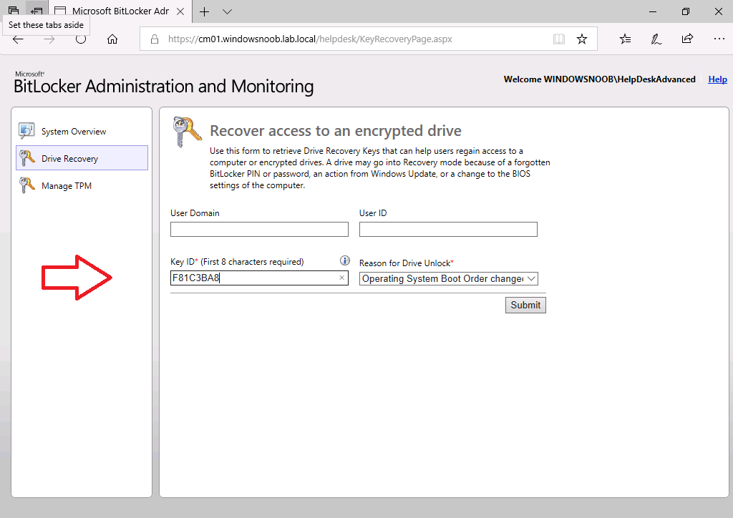
Task: Restore down the browser window
Action: coord(685,11)
